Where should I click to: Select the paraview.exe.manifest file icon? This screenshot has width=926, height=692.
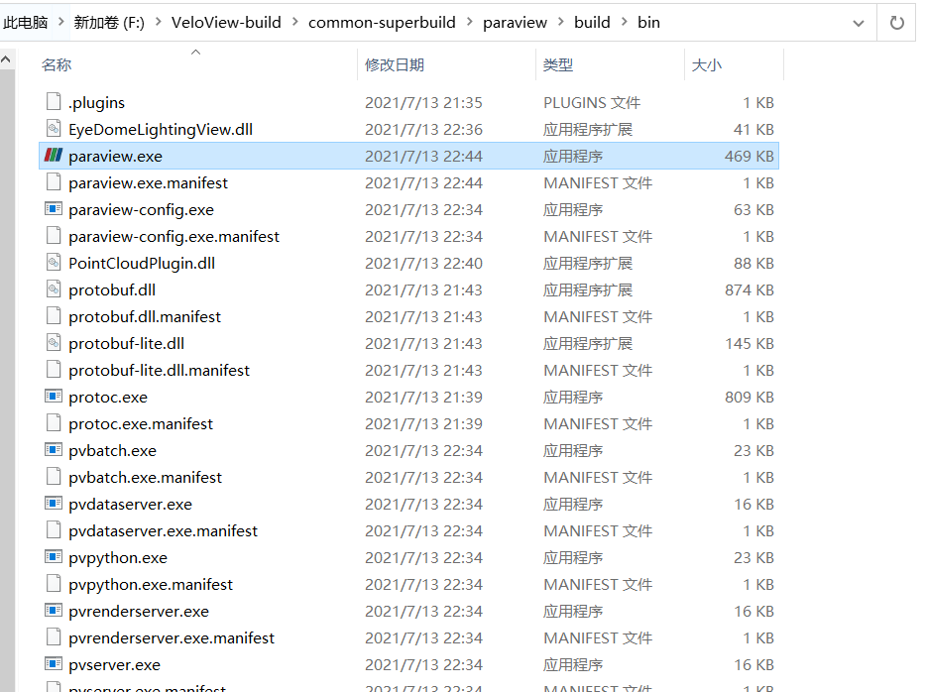[x=54, y=181]
